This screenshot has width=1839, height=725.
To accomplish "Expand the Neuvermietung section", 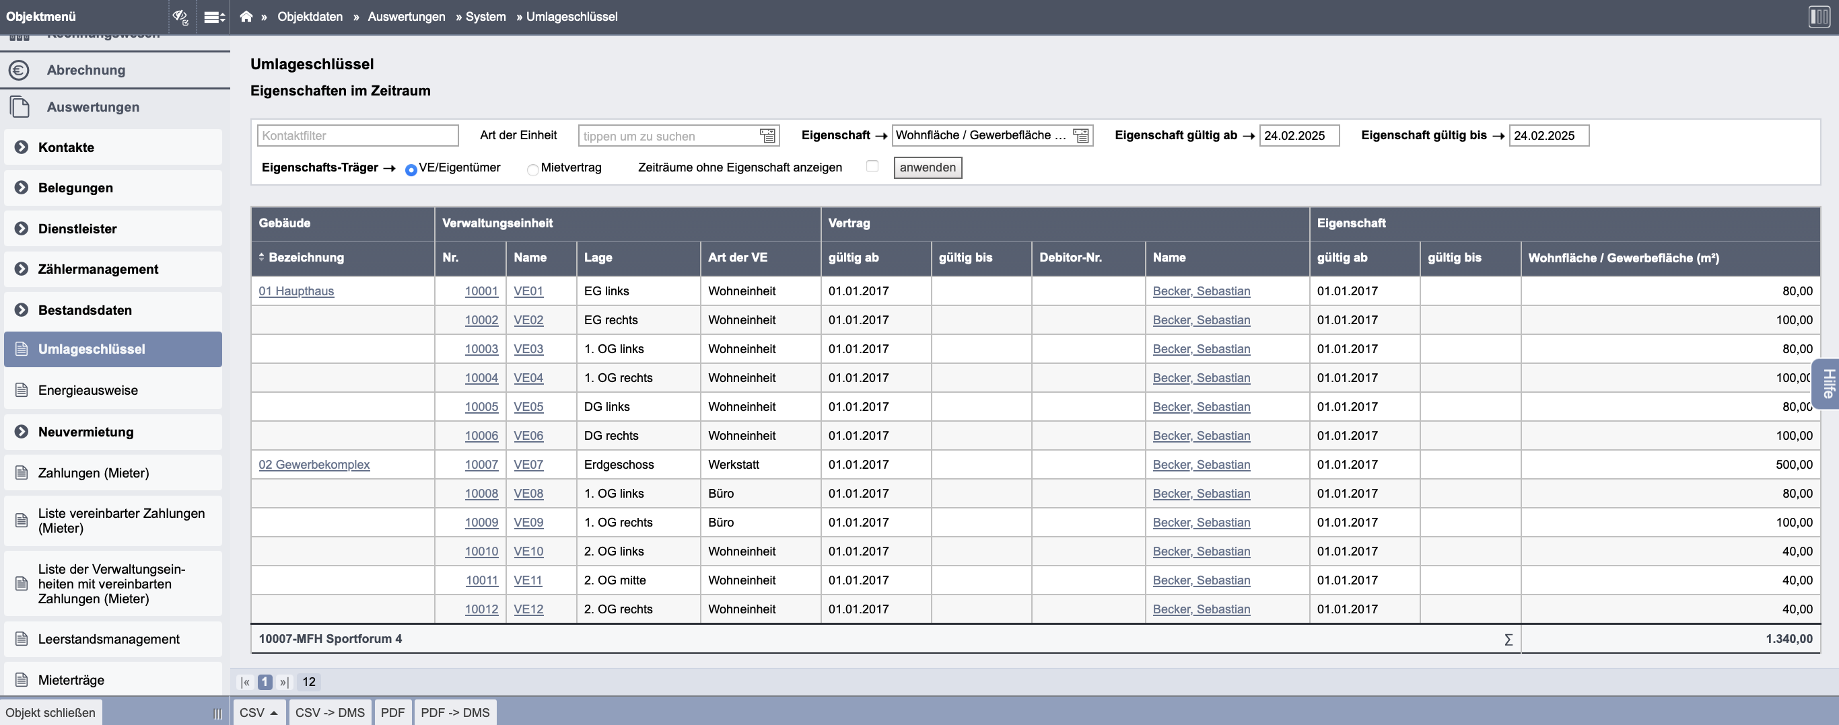I will click(22, 432).
